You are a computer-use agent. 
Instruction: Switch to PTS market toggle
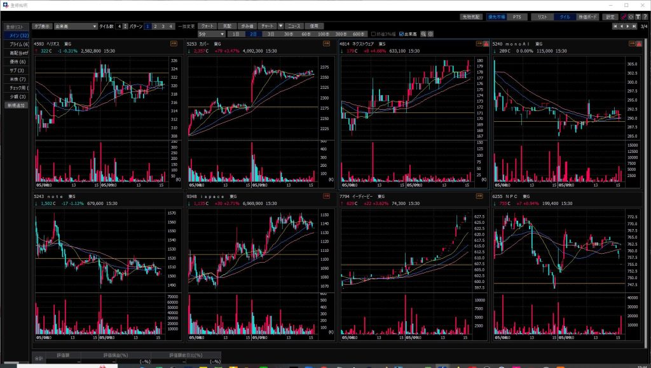pyautogui.click(x=517, y=17)
